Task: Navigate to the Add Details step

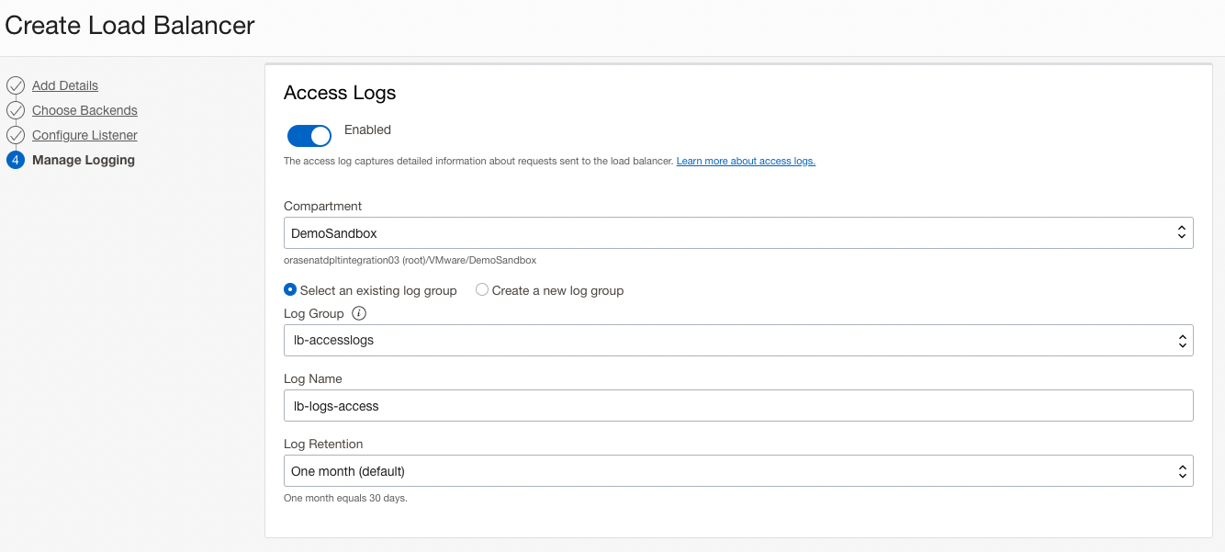Action: pos(65,84)
